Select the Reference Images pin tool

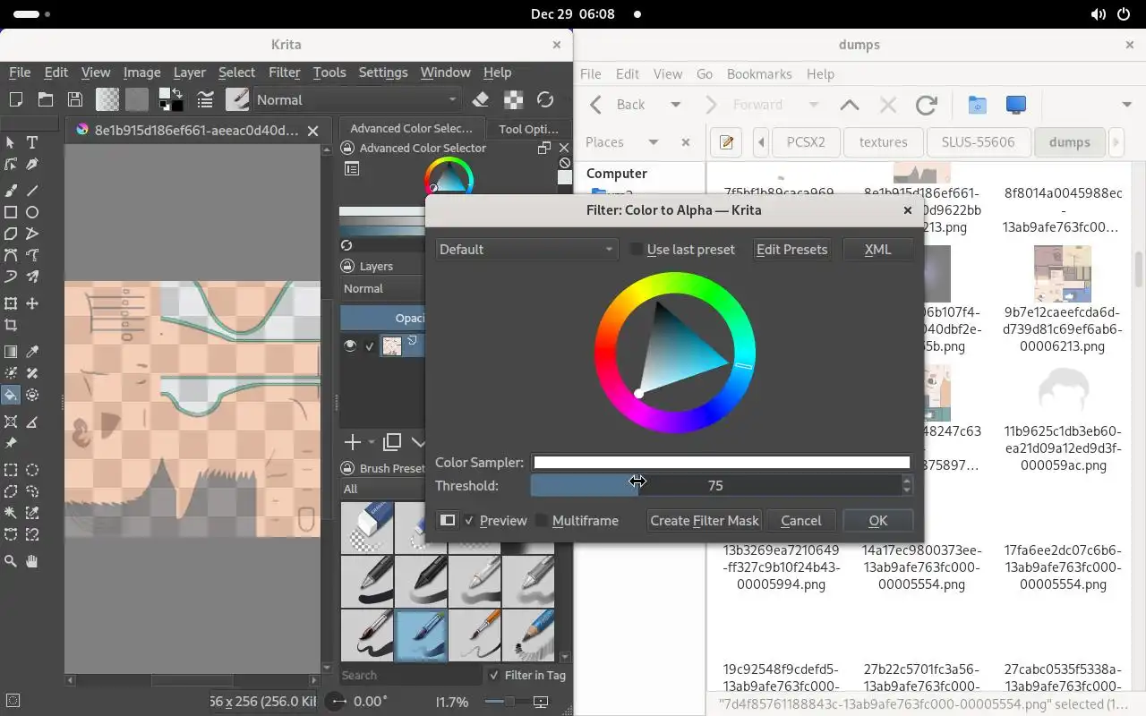click(x=11, y=443)
